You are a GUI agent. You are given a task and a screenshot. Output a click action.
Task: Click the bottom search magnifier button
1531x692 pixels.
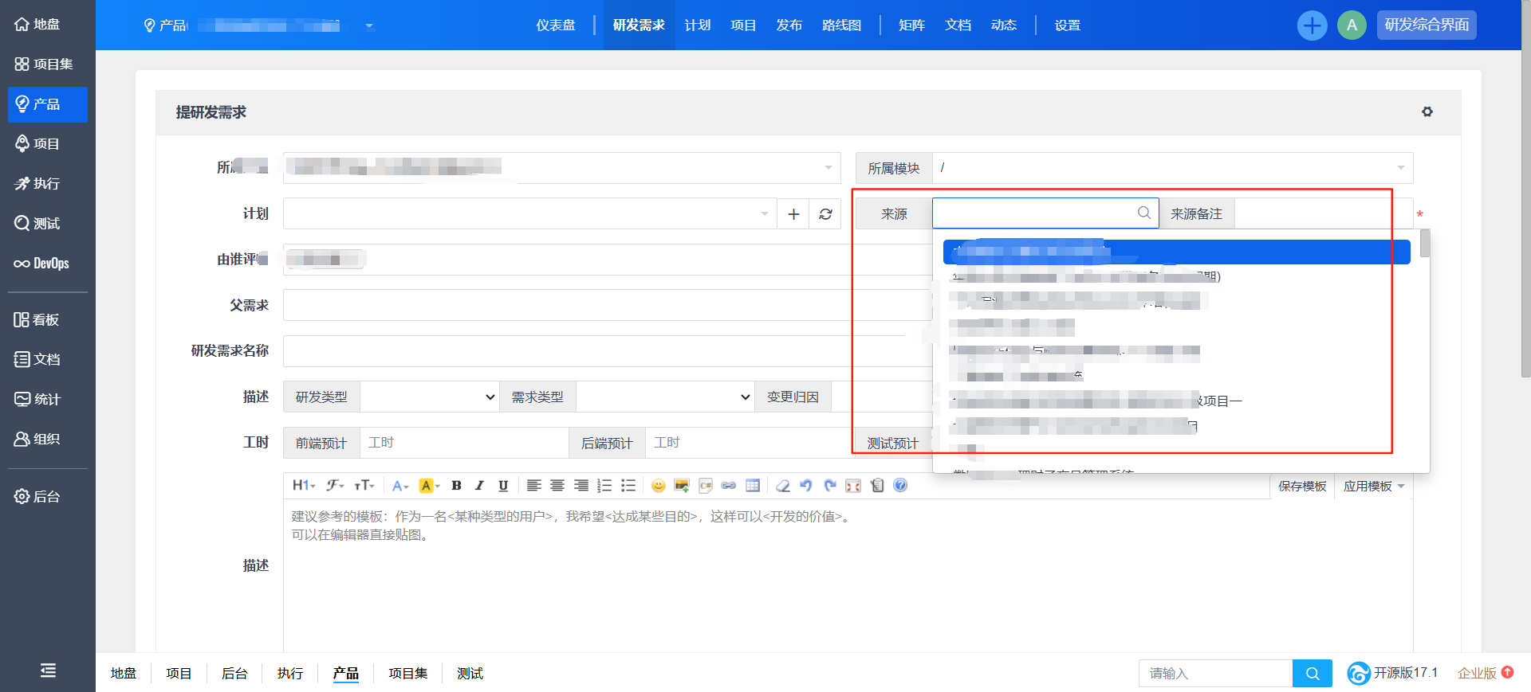[1313, 674]
